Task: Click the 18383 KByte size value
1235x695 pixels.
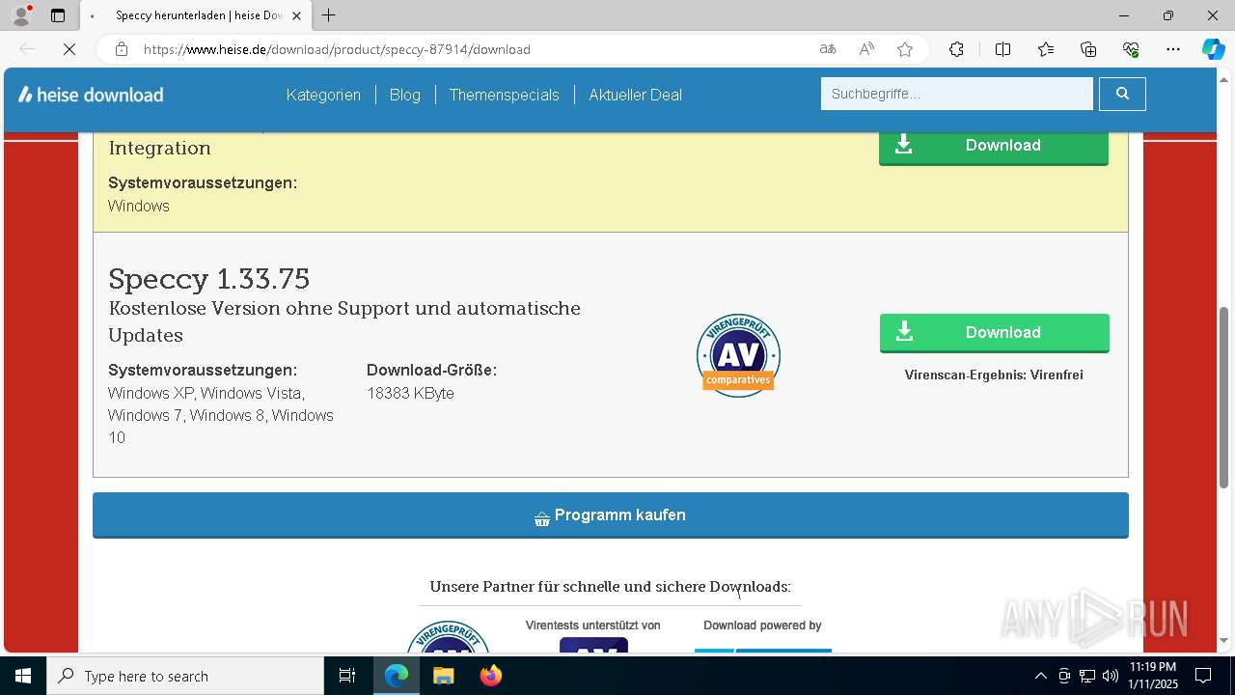Action: coord(410,393)
